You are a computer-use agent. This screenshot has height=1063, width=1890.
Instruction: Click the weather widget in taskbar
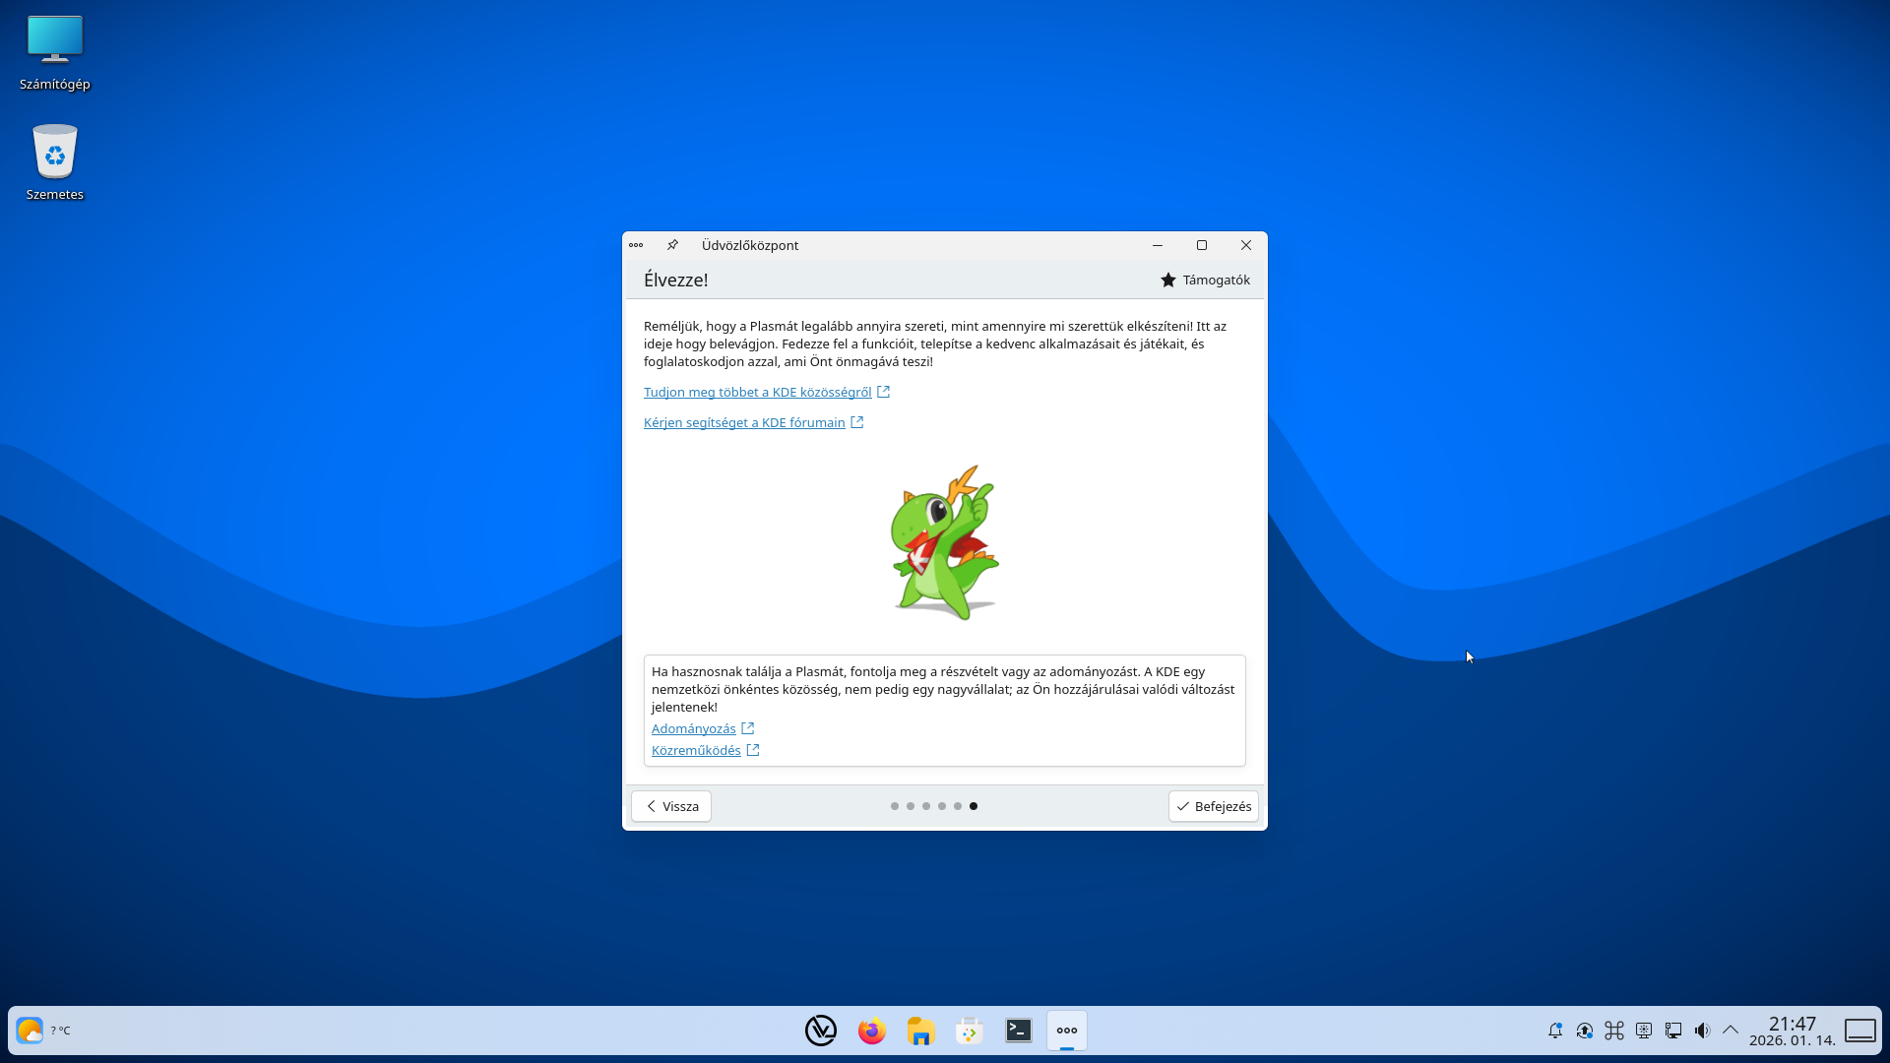click(x=31, y=1031)
